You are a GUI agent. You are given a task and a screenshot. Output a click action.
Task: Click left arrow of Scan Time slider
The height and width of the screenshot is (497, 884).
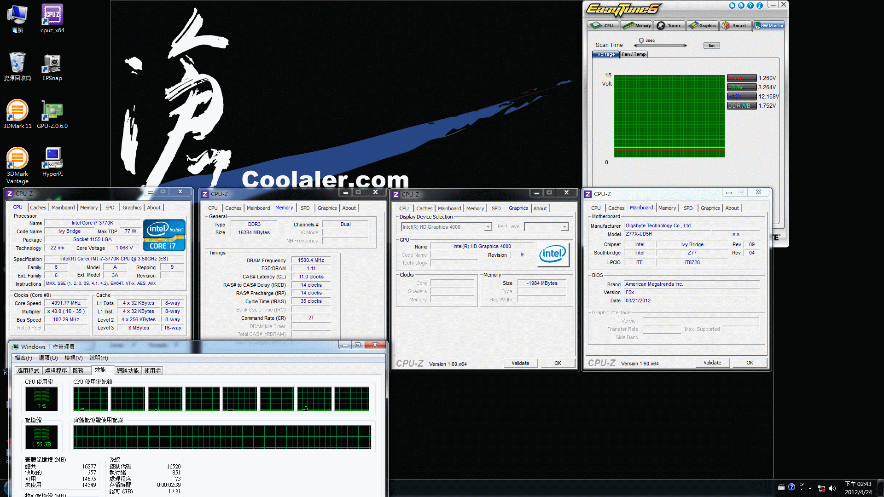tap(635, 46)
